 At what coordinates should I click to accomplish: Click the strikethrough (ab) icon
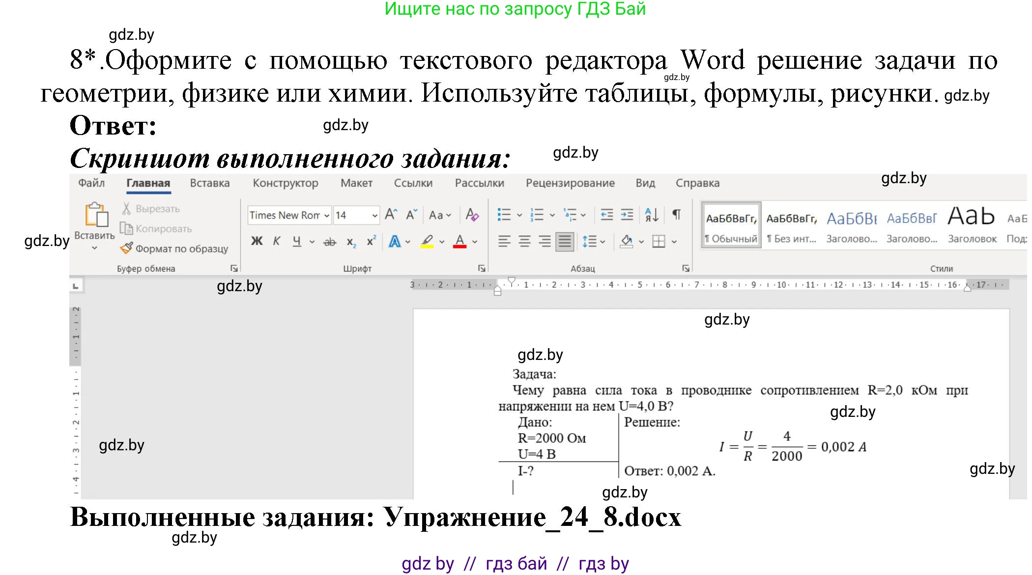point(330,242)
